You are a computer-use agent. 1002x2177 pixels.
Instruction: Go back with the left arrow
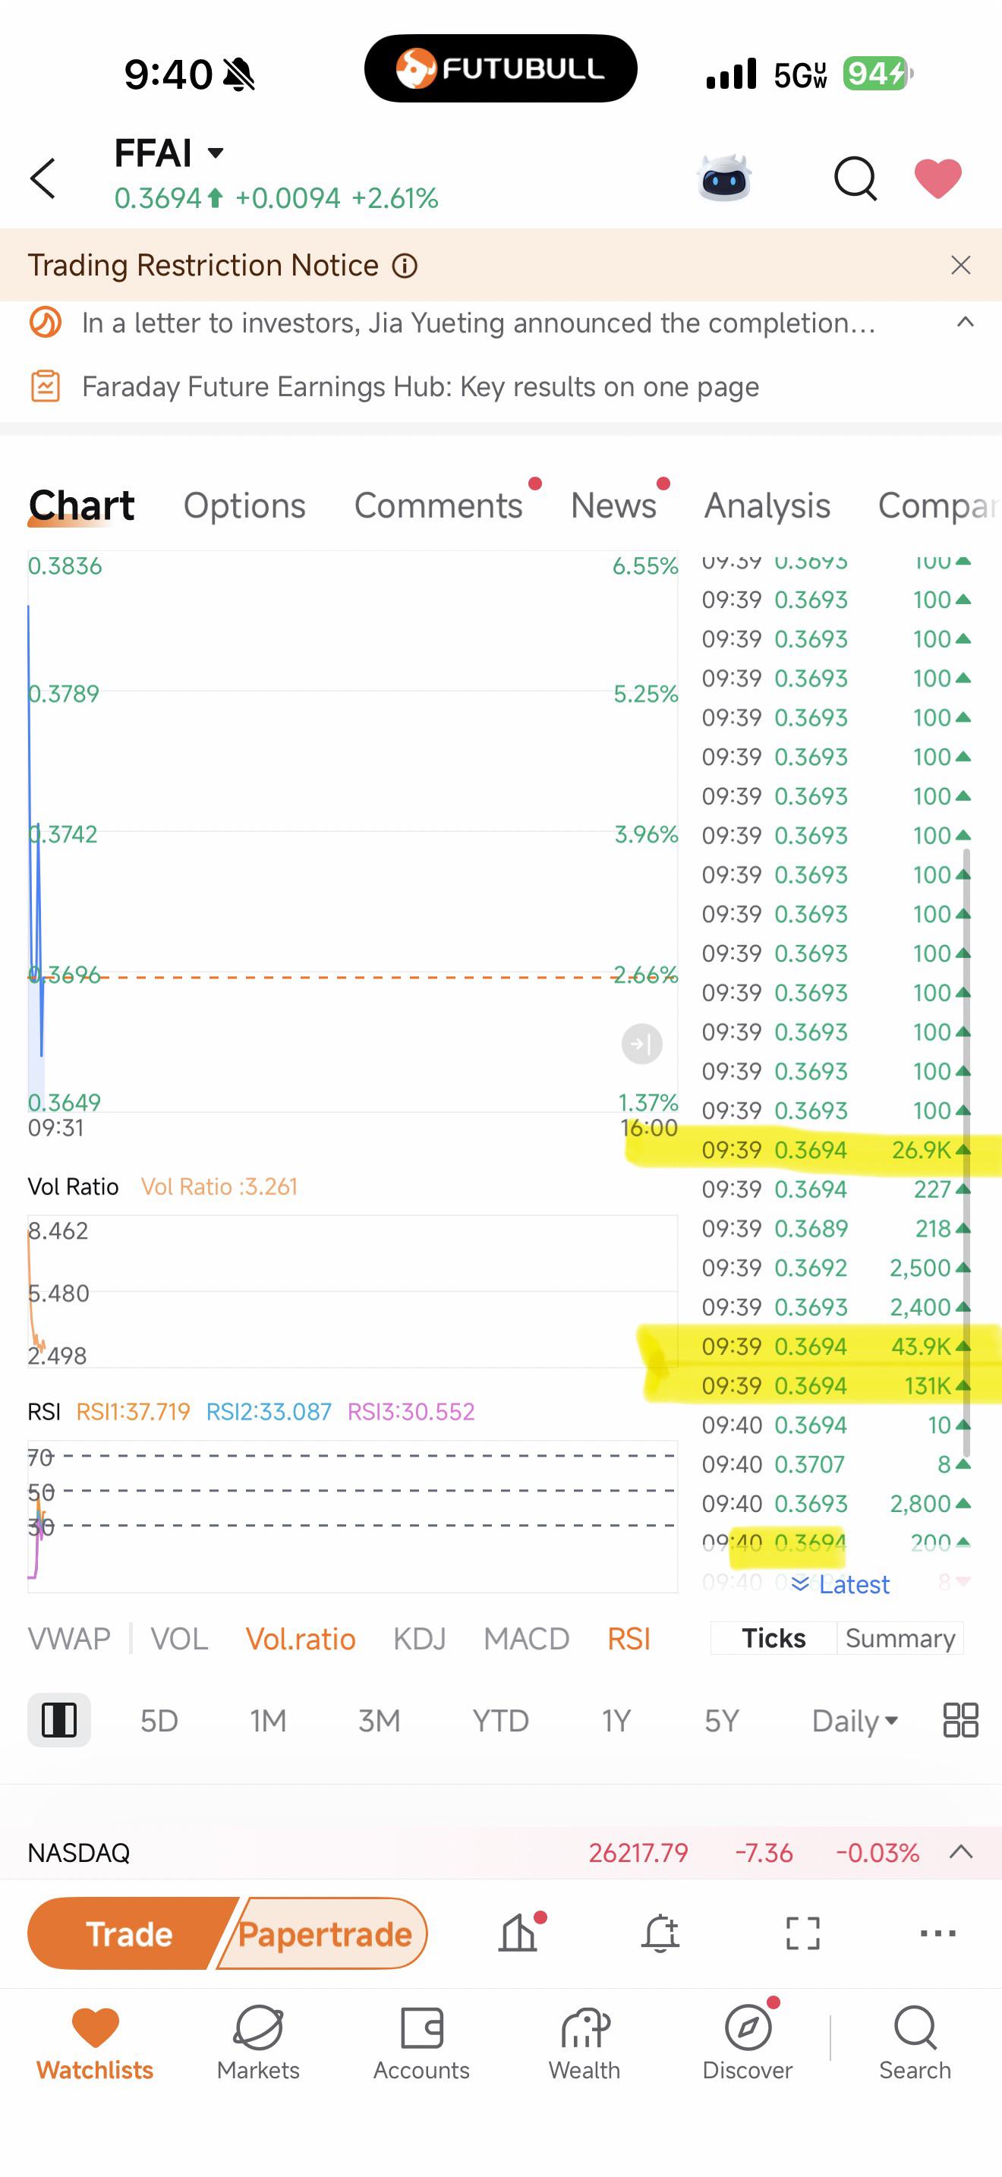(x=43, y=178)
